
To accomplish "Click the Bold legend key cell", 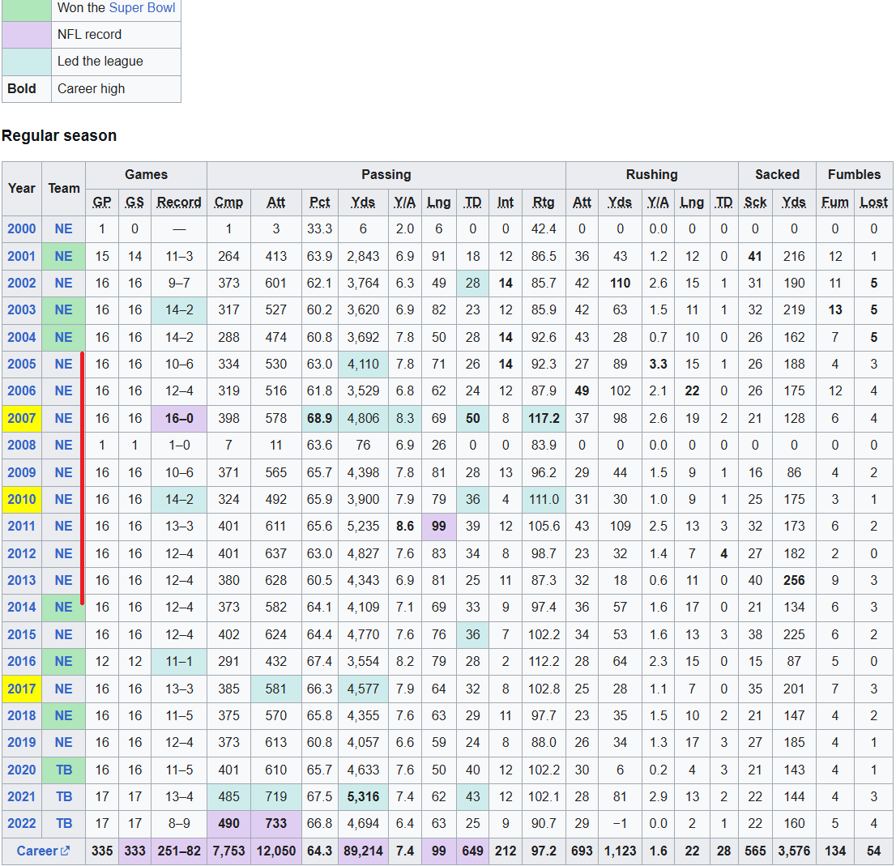I will click(x=27, y=89).
